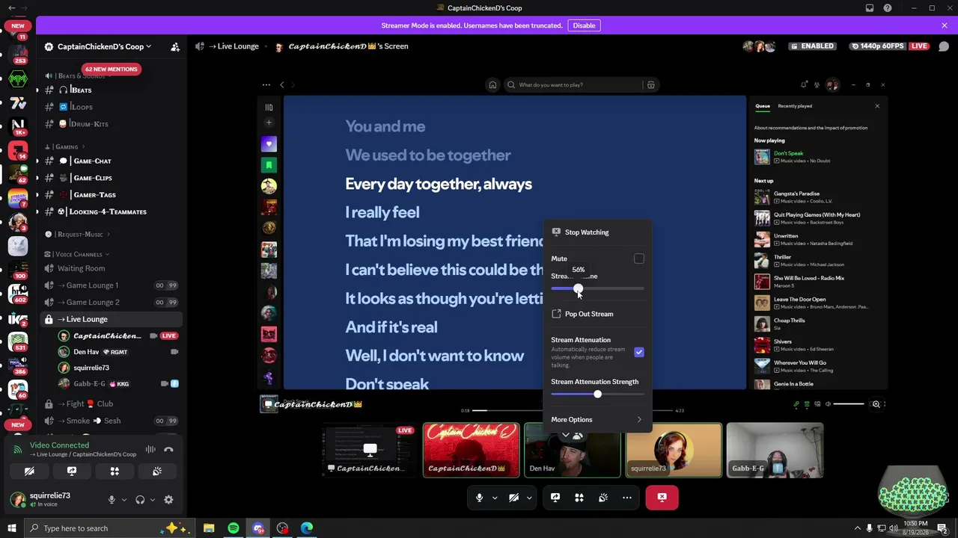Deafen with the headphones icon

click(x=140, y=500)
